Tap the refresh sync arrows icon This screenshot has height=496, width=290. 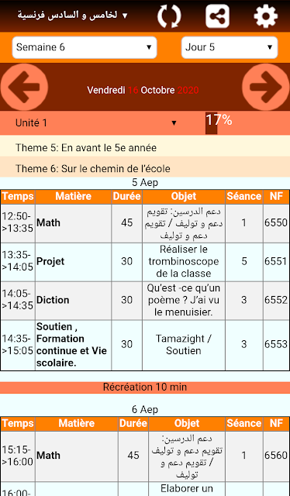pos(169,15)
